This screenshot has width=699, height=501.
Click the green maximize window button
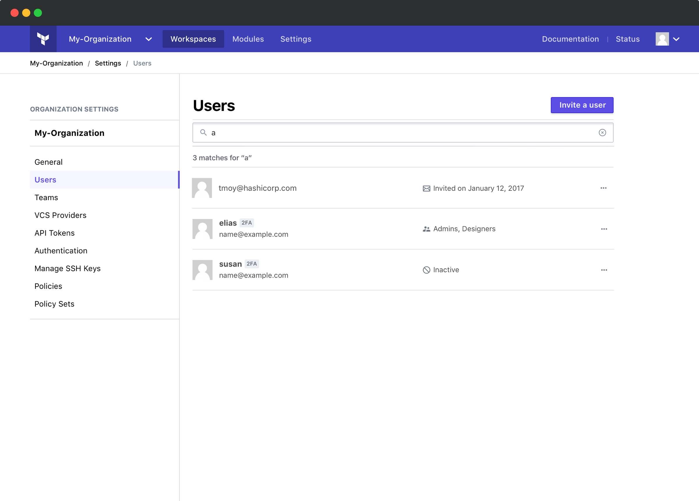pyautogui.click(x=38, y=13)
